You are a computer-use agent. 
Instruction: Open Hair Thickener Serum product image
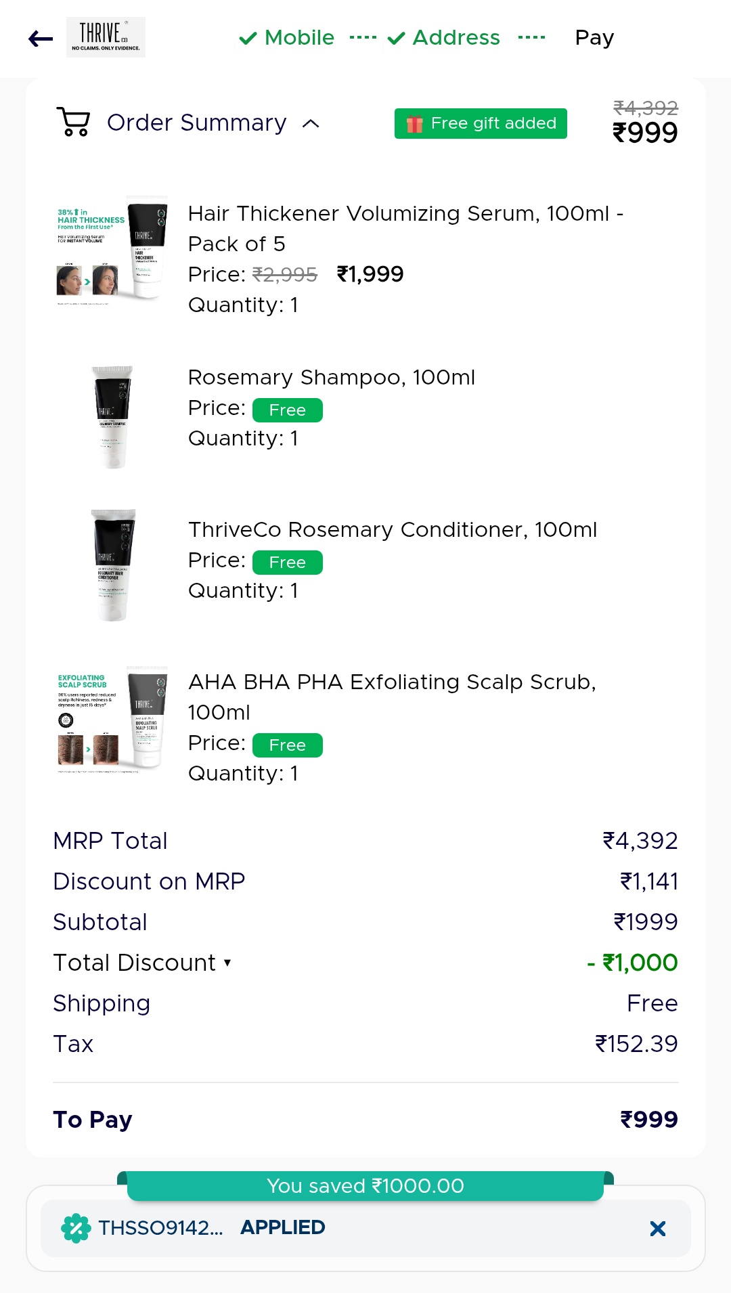pos(112,250)
